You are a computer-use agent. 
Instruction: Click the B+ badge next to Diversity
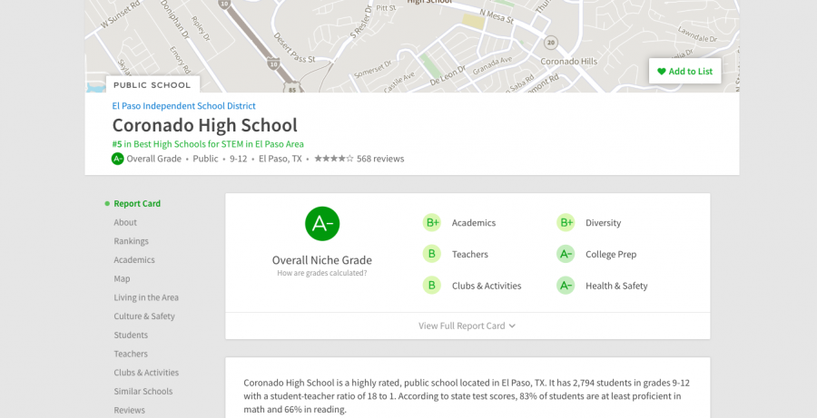[x=566, y=223]
